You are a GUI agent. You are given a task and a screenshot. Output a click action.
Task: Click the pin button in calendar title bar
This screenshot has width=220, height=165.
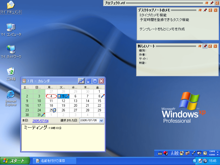pos(81,81)
